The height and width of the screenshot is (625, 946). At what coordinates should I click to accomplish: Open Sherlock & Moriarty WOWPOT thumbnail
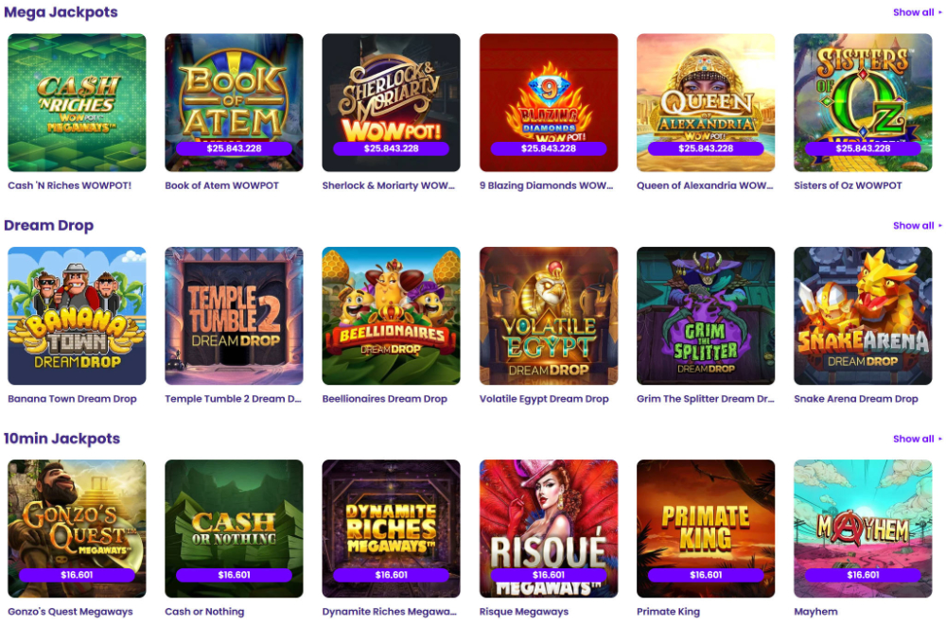391,102
